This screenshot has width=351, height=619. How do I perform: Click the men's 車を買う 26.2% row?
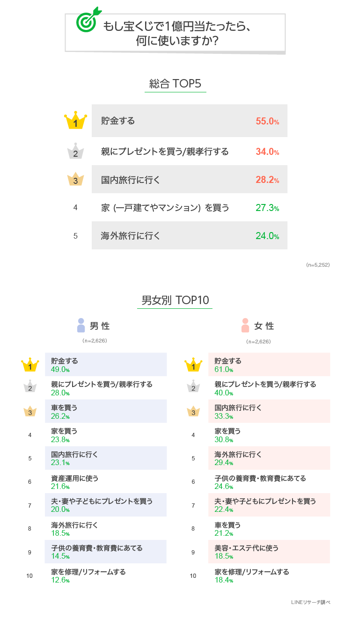point(106,411)
